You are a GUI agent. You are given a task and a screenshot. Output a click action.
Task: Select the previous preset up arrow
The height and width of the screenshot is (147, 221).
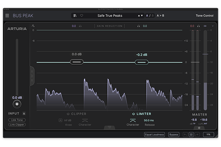[139, 15]
